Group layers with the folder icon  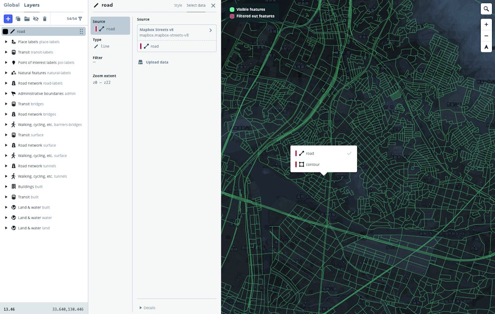click(x=27, y=19)
